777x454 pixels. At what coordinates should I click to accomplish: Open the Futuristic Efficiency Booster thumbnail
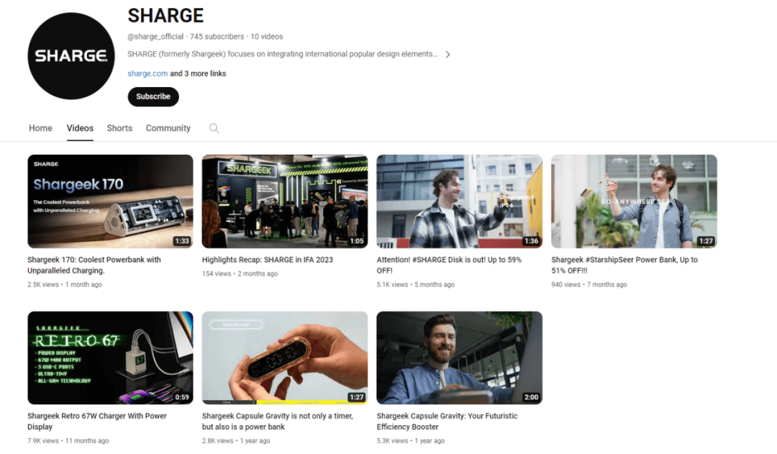pos(459,358)
